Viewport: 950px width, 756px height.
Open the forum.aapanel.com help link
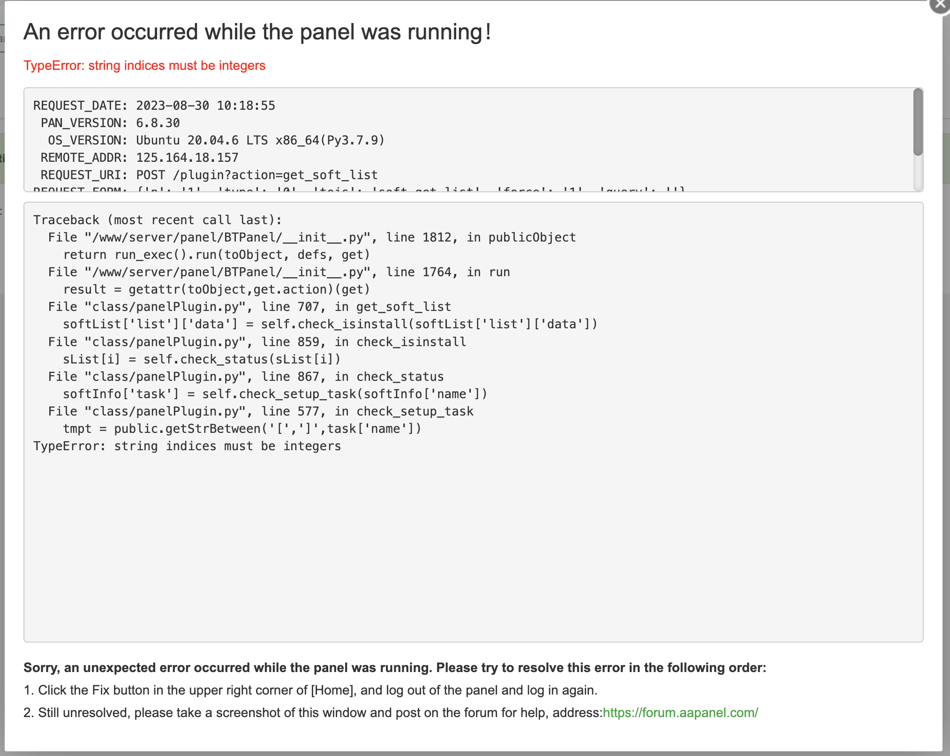pyautogui.click(x=680, y=713)
